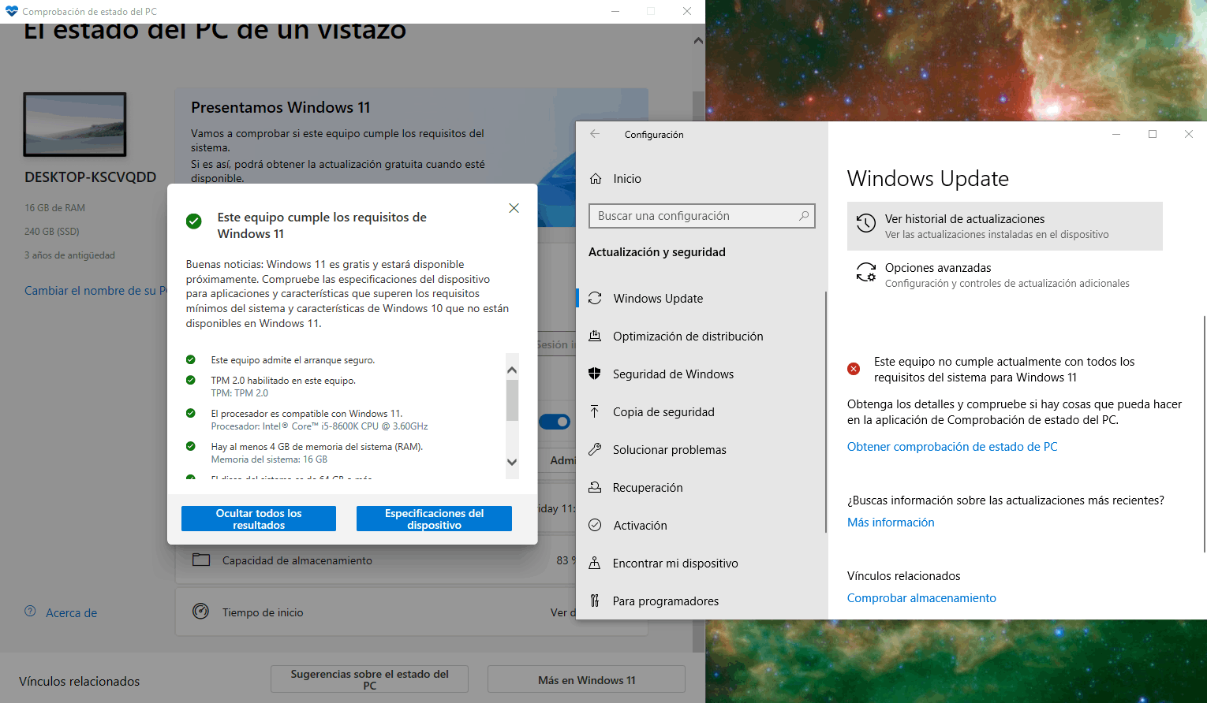Click the Para programadores tools icon

pos(596,601)
